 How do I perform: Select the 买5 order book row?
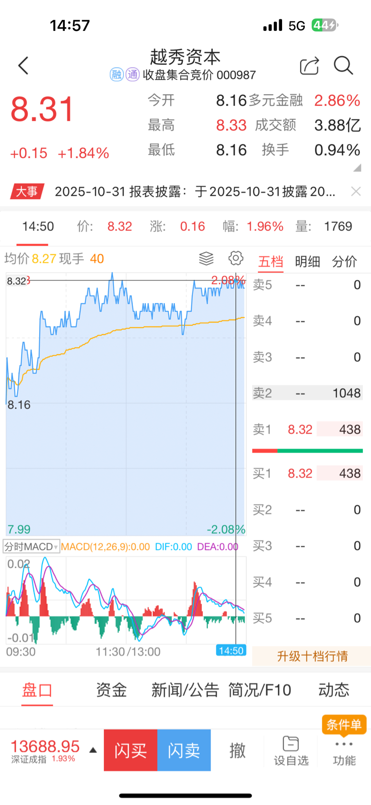tap(307, 618)
